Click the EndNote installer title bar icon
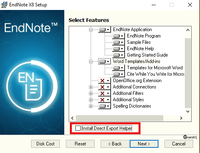This screenshot has height=153, width=200. click(4, 5)
